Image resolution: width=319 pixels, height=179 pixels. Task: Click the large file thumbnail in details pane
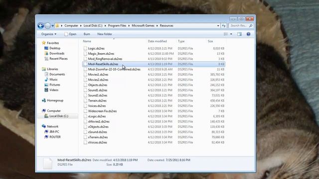pos(48,163)
